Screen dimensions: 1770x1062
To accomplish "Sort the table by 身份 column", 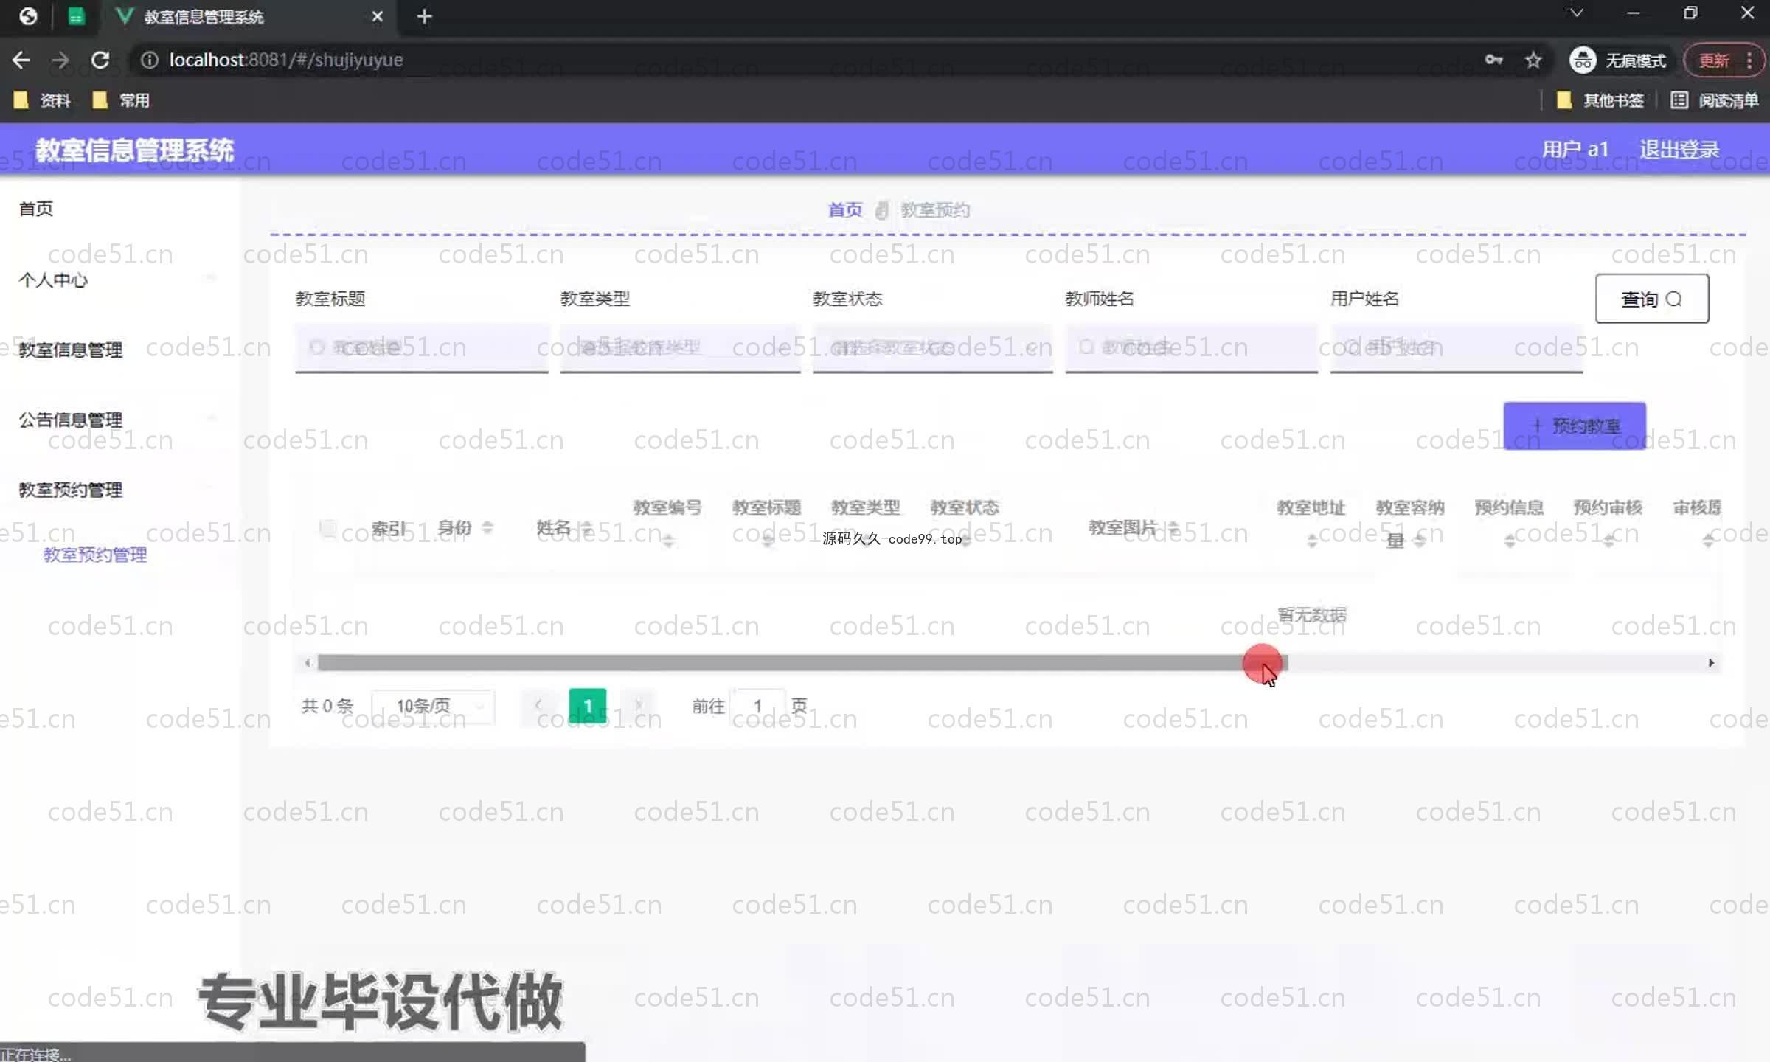I will tap(487, 528).
